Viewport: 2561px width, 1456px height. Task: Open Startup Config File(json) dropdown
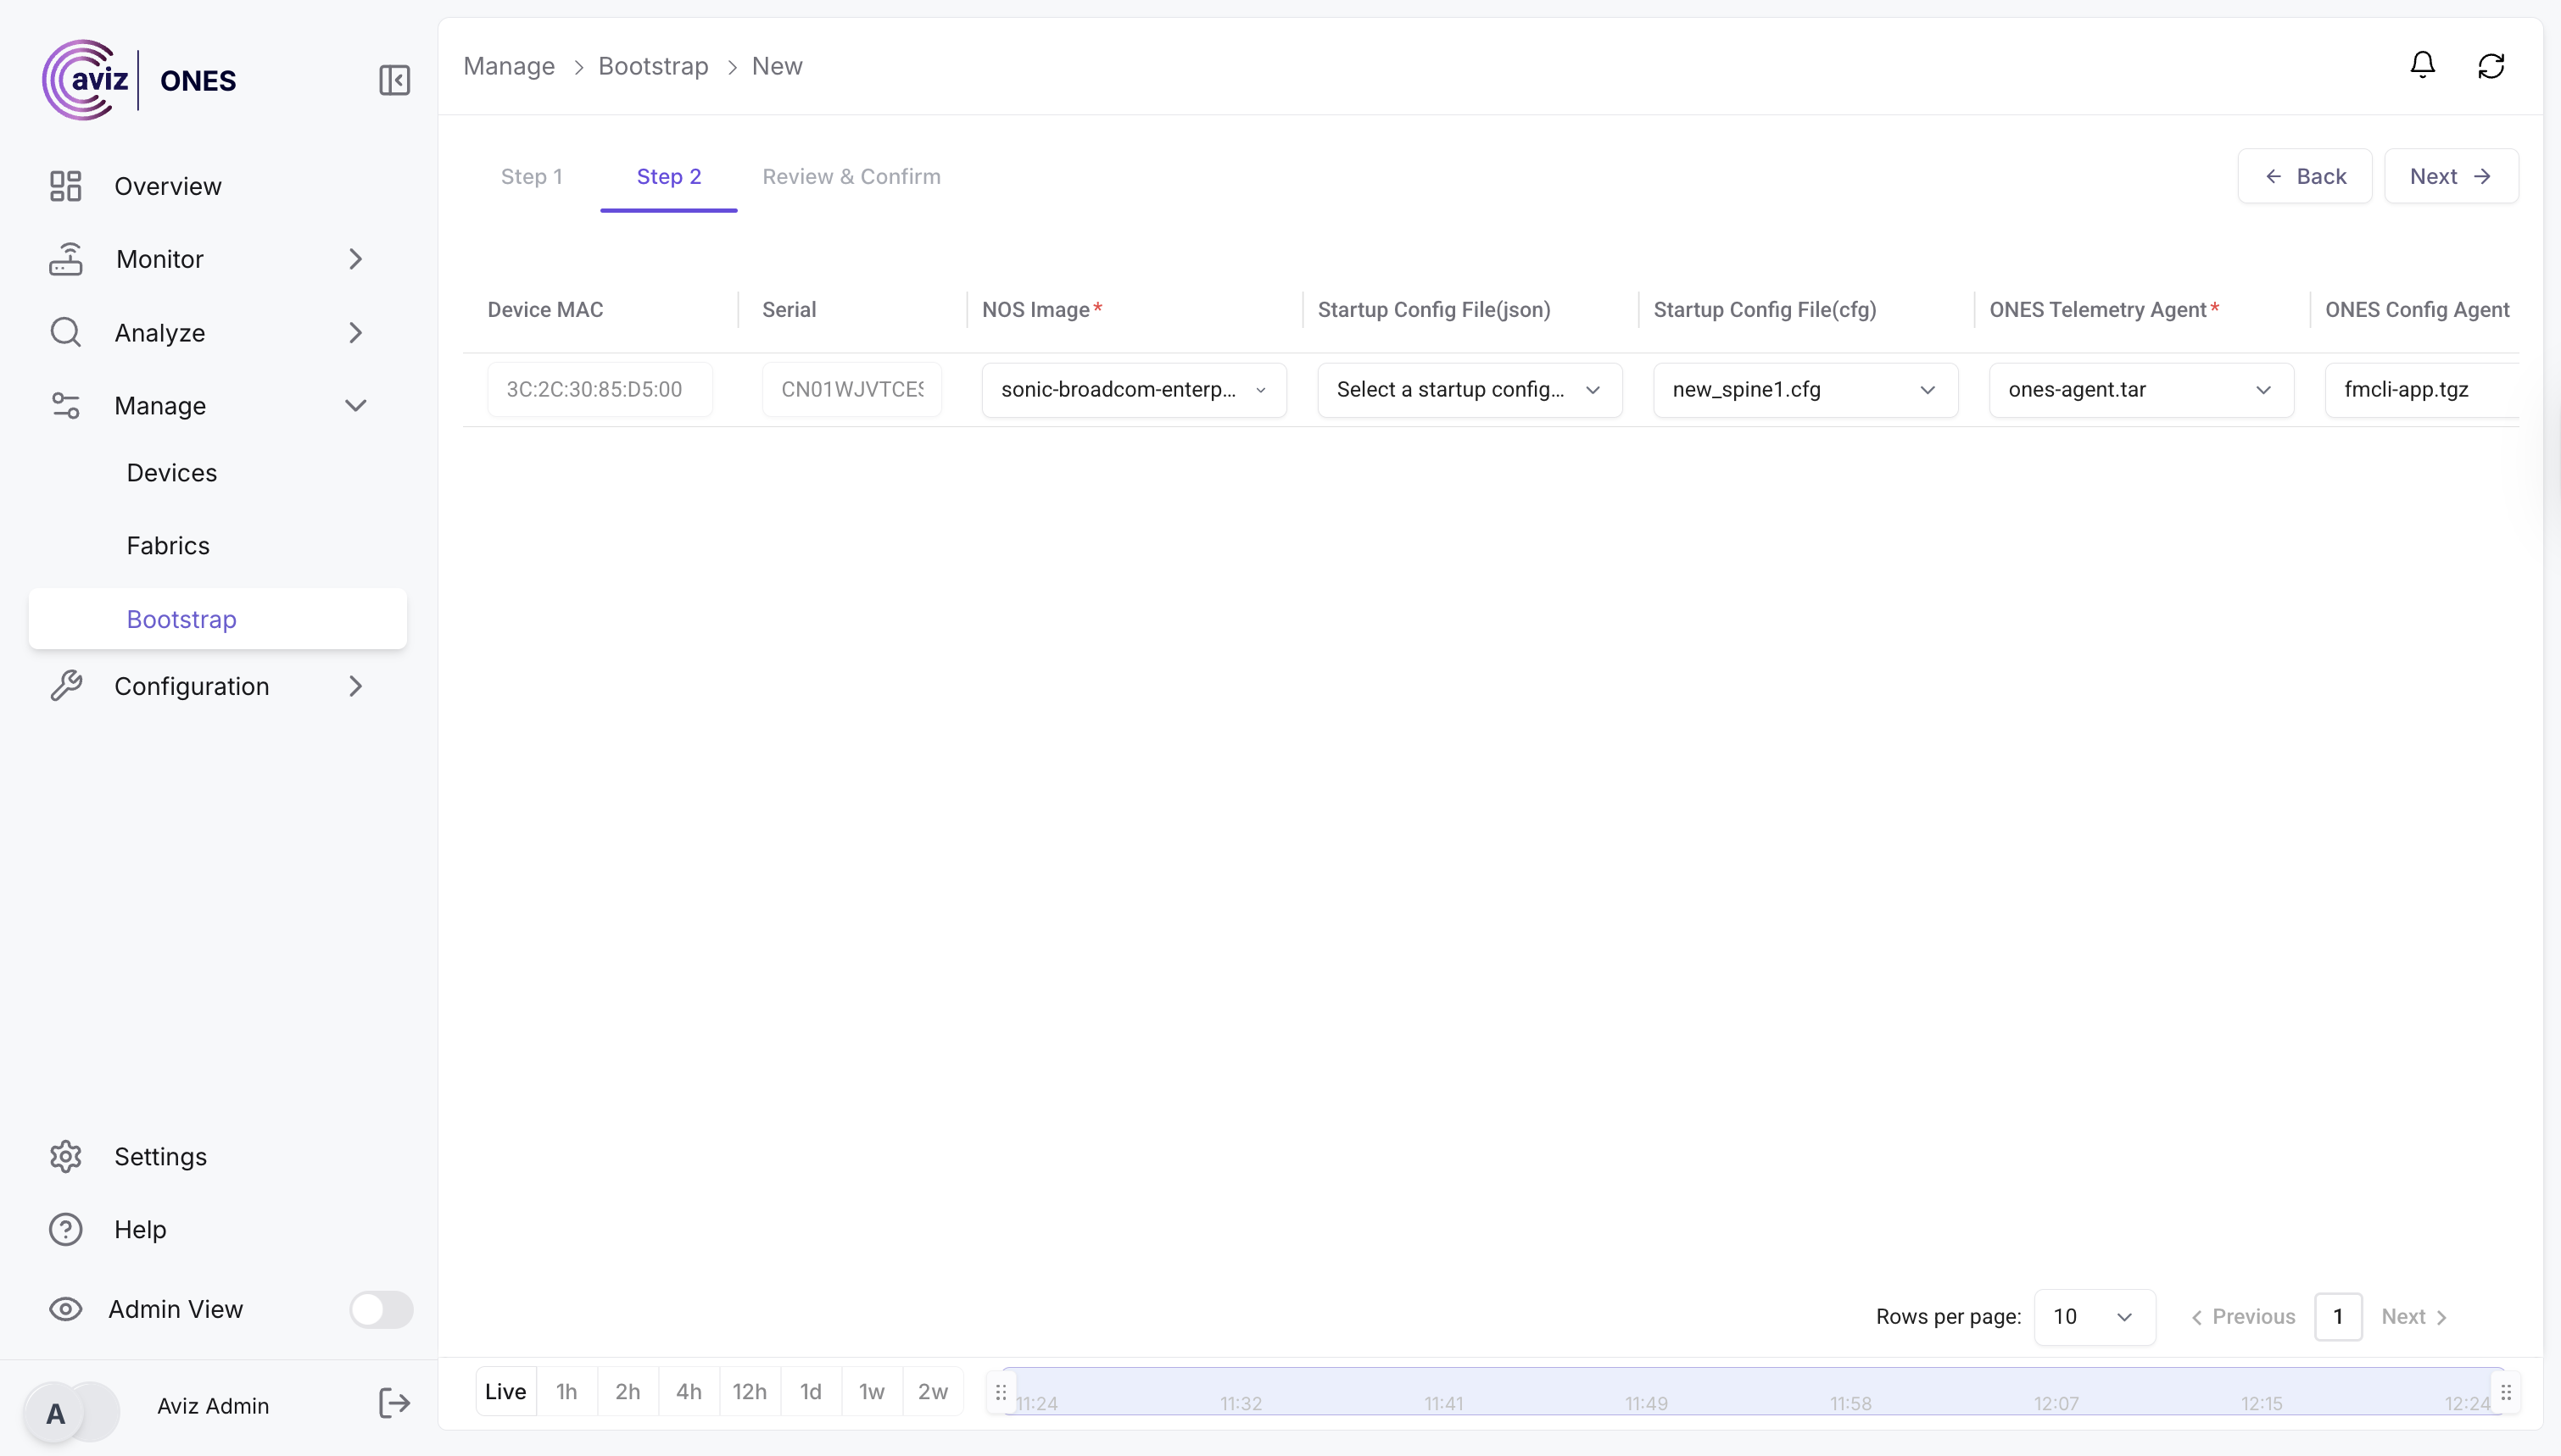(1469, 390)
